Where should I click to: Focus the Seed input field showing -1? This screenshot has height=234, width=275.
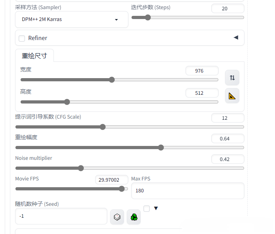[x=61, y=216]
